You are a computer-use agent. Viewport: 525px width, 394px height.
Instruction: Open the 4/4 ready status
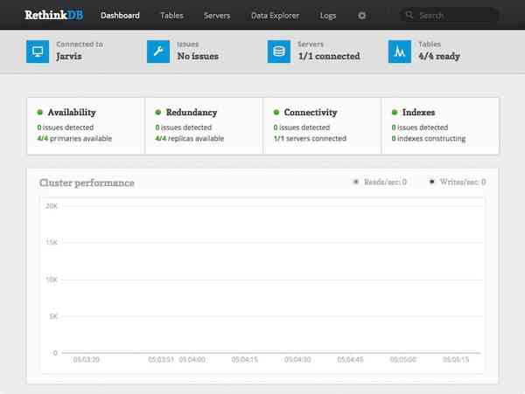(x=439, y=56)
